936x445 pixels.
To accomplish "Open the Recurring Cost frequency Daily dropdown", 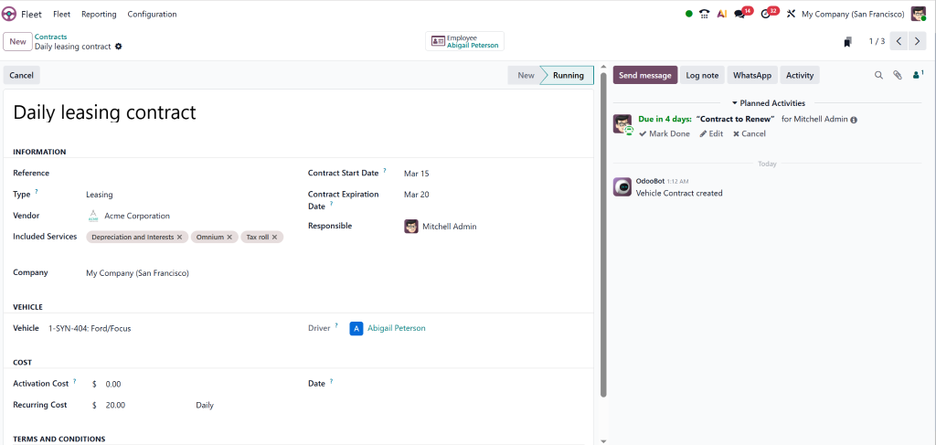I will pos(205,405).
